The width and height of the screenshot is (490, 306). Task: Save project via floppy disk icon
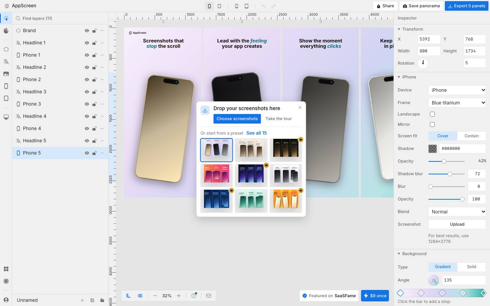tap(92, 300)
